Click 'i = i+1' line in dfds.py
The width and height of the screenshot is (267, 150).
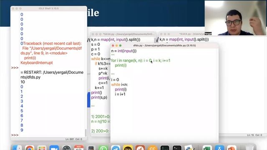120,94
